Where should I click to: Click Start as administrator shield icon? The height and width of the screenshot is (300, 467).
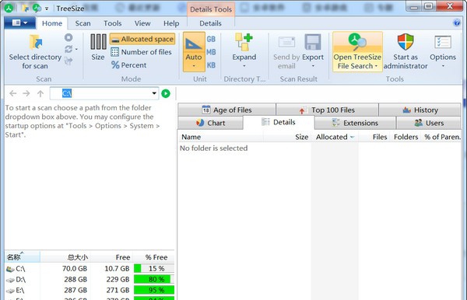406,42
